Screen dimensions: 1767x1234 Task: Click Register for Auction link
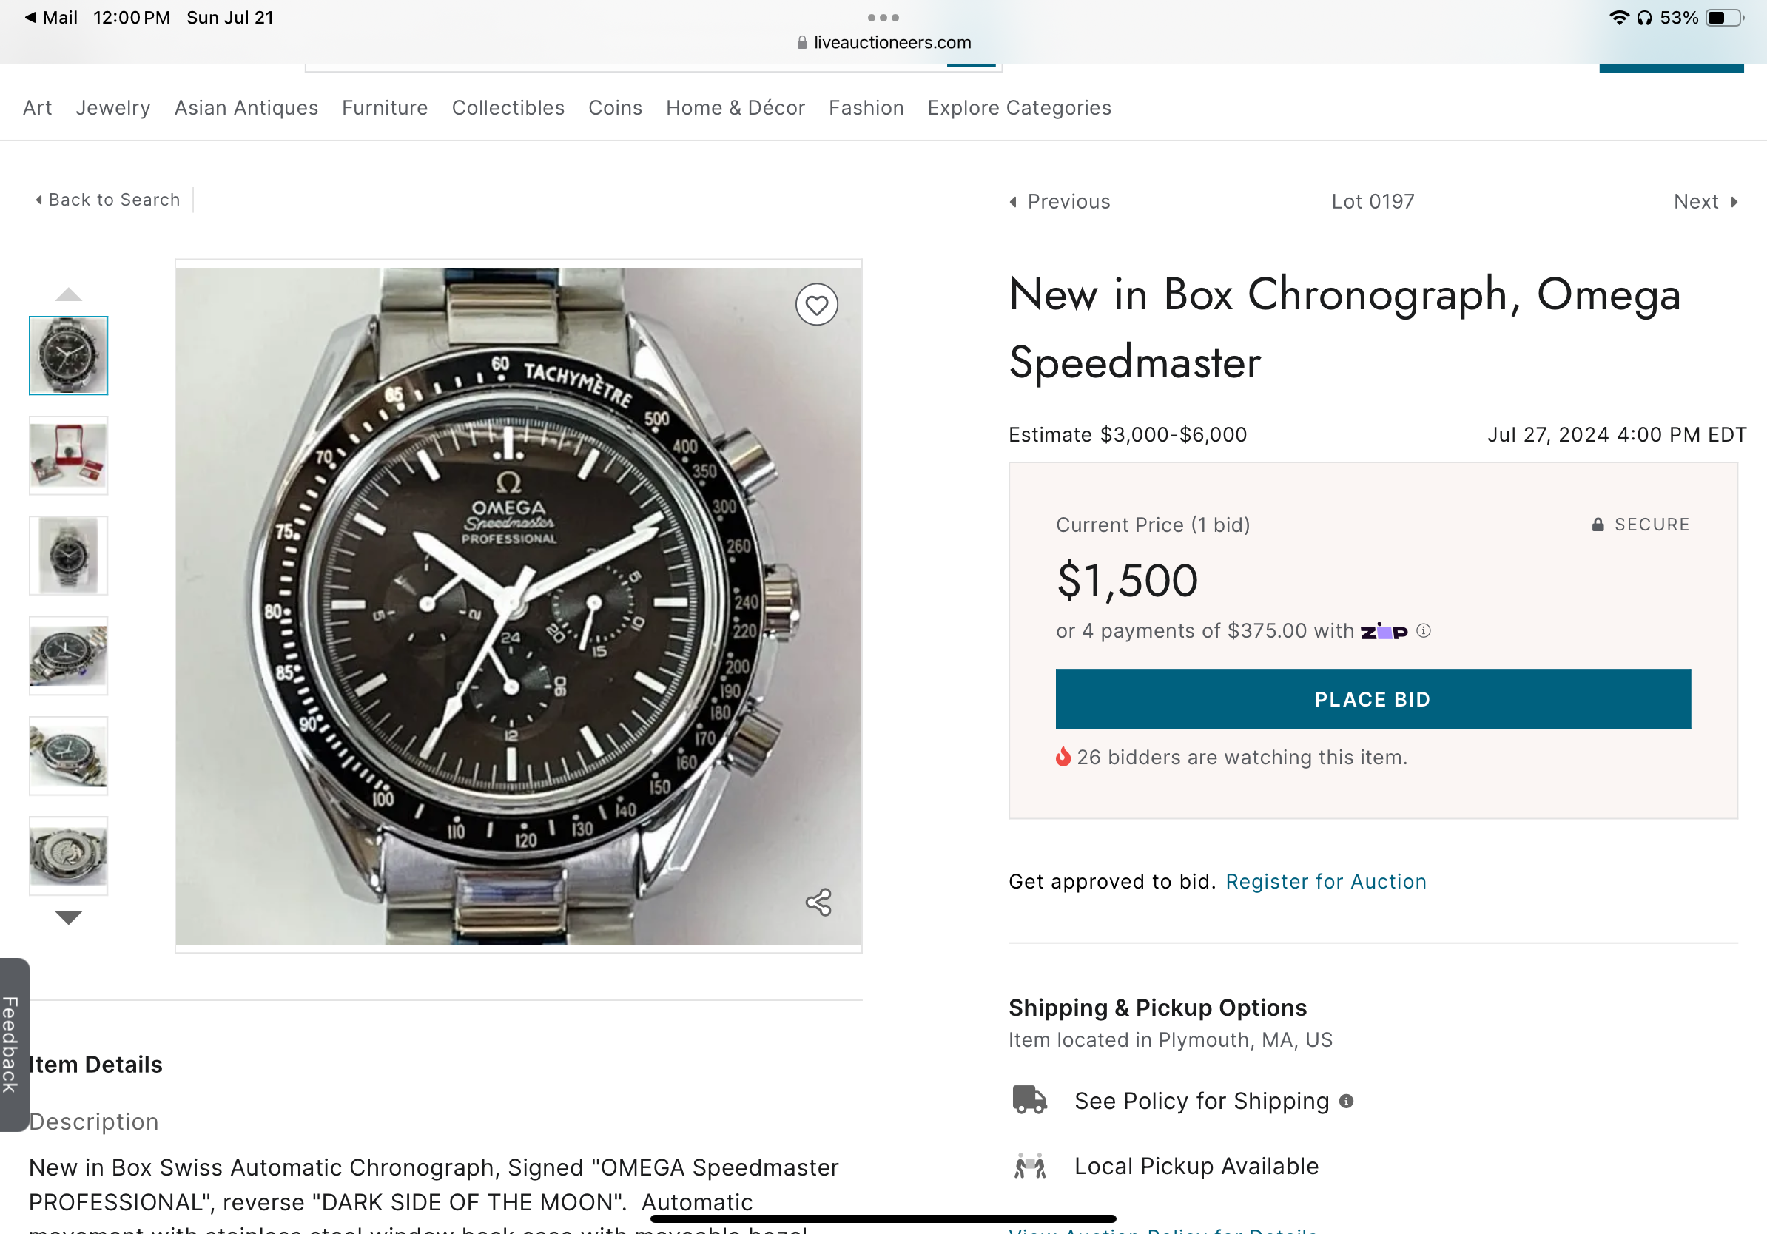pyautogui.click(x=1325, y=882)
